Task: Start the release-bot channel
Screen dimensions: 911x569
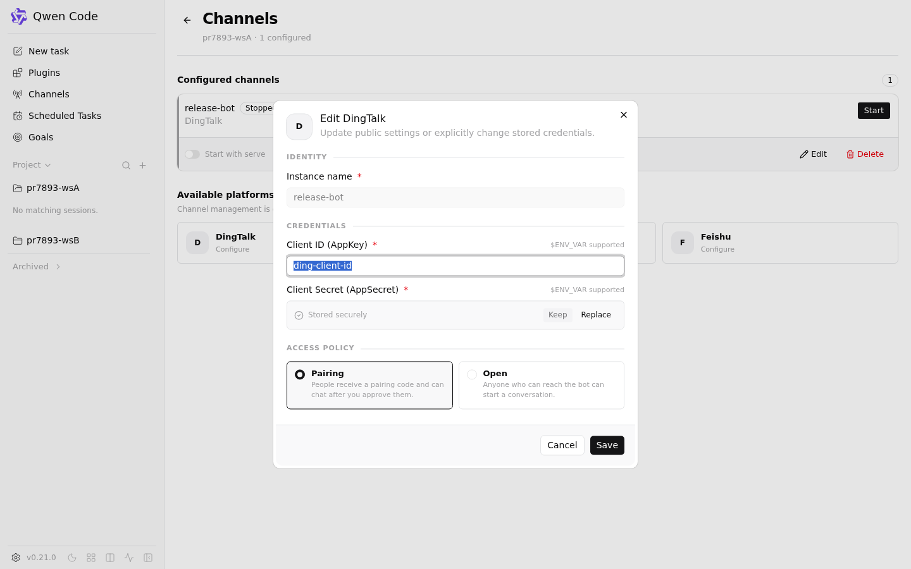Action: coord(874,111)
